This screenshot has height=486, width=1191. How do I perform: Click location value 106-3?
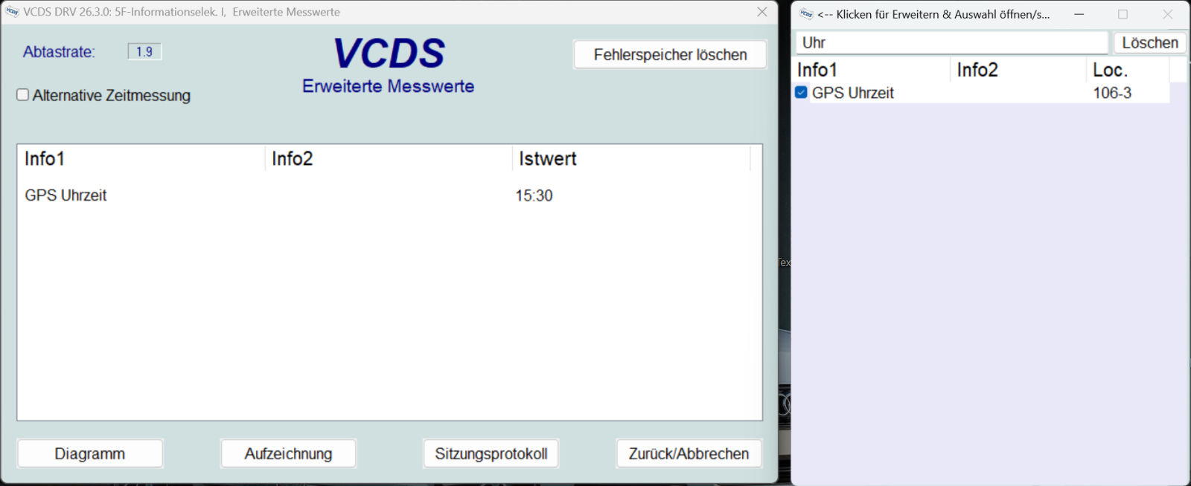1112,93
